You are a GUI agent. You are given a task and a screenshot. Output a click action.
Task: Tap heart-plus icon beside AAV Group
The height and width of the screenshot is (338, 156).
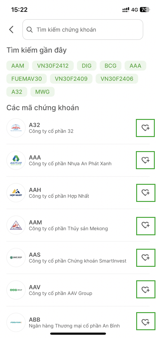tap(145, 290)
